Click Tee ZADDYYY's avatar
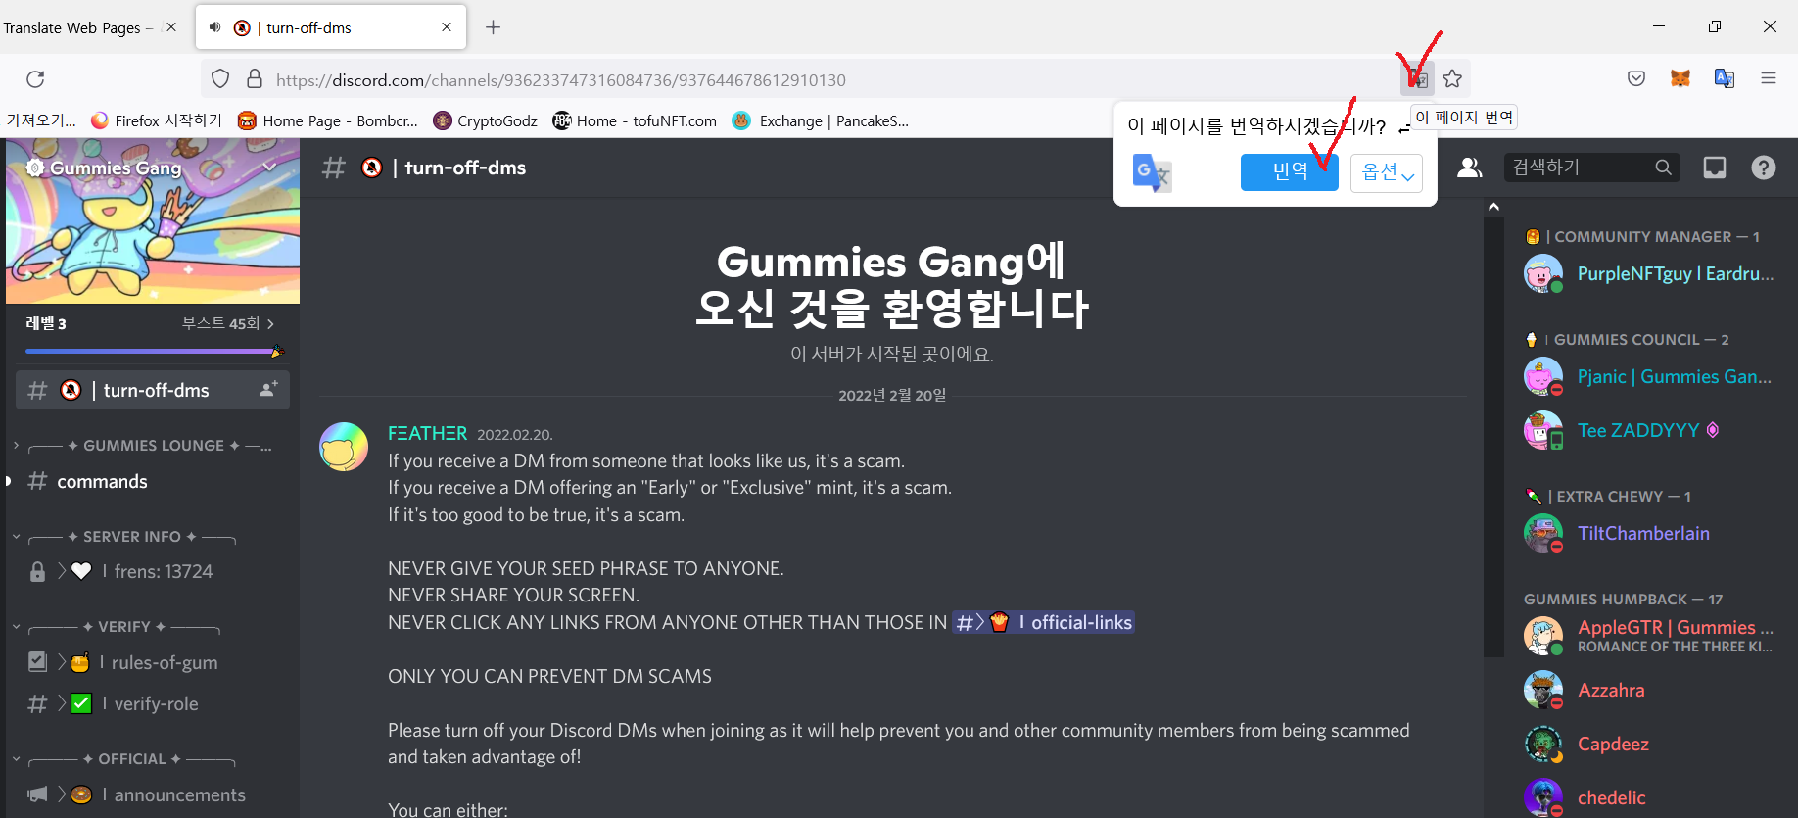Screen dimensions: 1798x818 pos(1543,430)
